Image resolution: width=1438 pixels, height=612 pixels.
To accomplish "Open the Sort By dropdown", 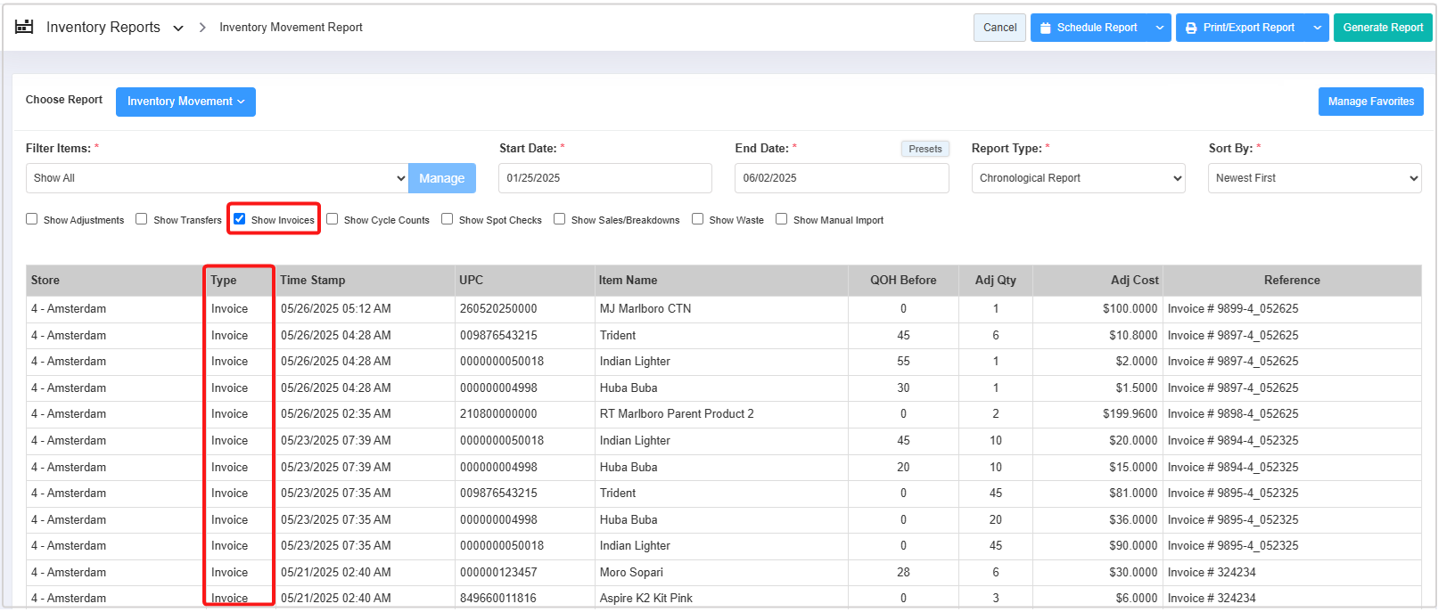I will click(x=1314, y=178).
